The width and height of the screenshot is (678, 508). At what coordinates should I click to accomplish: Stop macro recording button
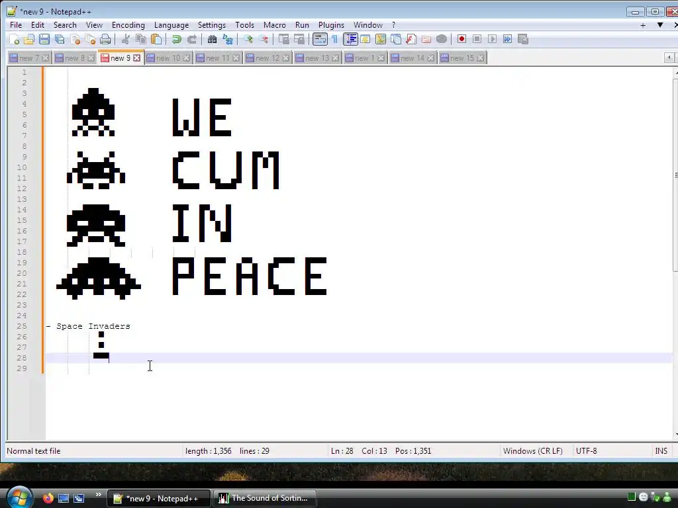(477, 39)
